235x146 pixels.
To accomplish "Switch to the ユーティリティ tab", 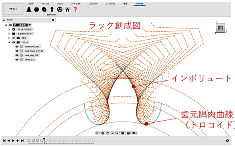I will (x=110, y=4).
